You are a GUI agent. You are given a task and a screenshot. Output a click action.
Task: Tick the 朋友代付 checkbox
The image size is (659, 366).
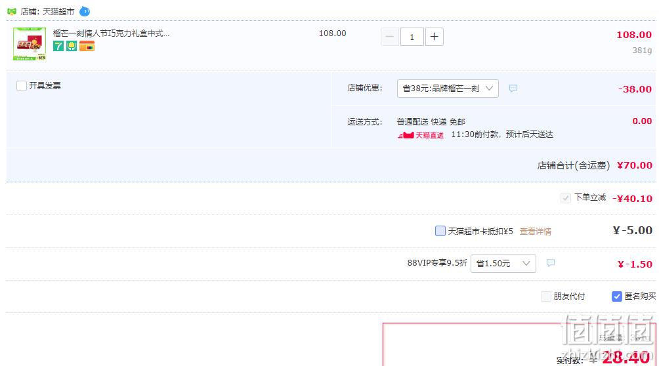click(x=545, y=296)
